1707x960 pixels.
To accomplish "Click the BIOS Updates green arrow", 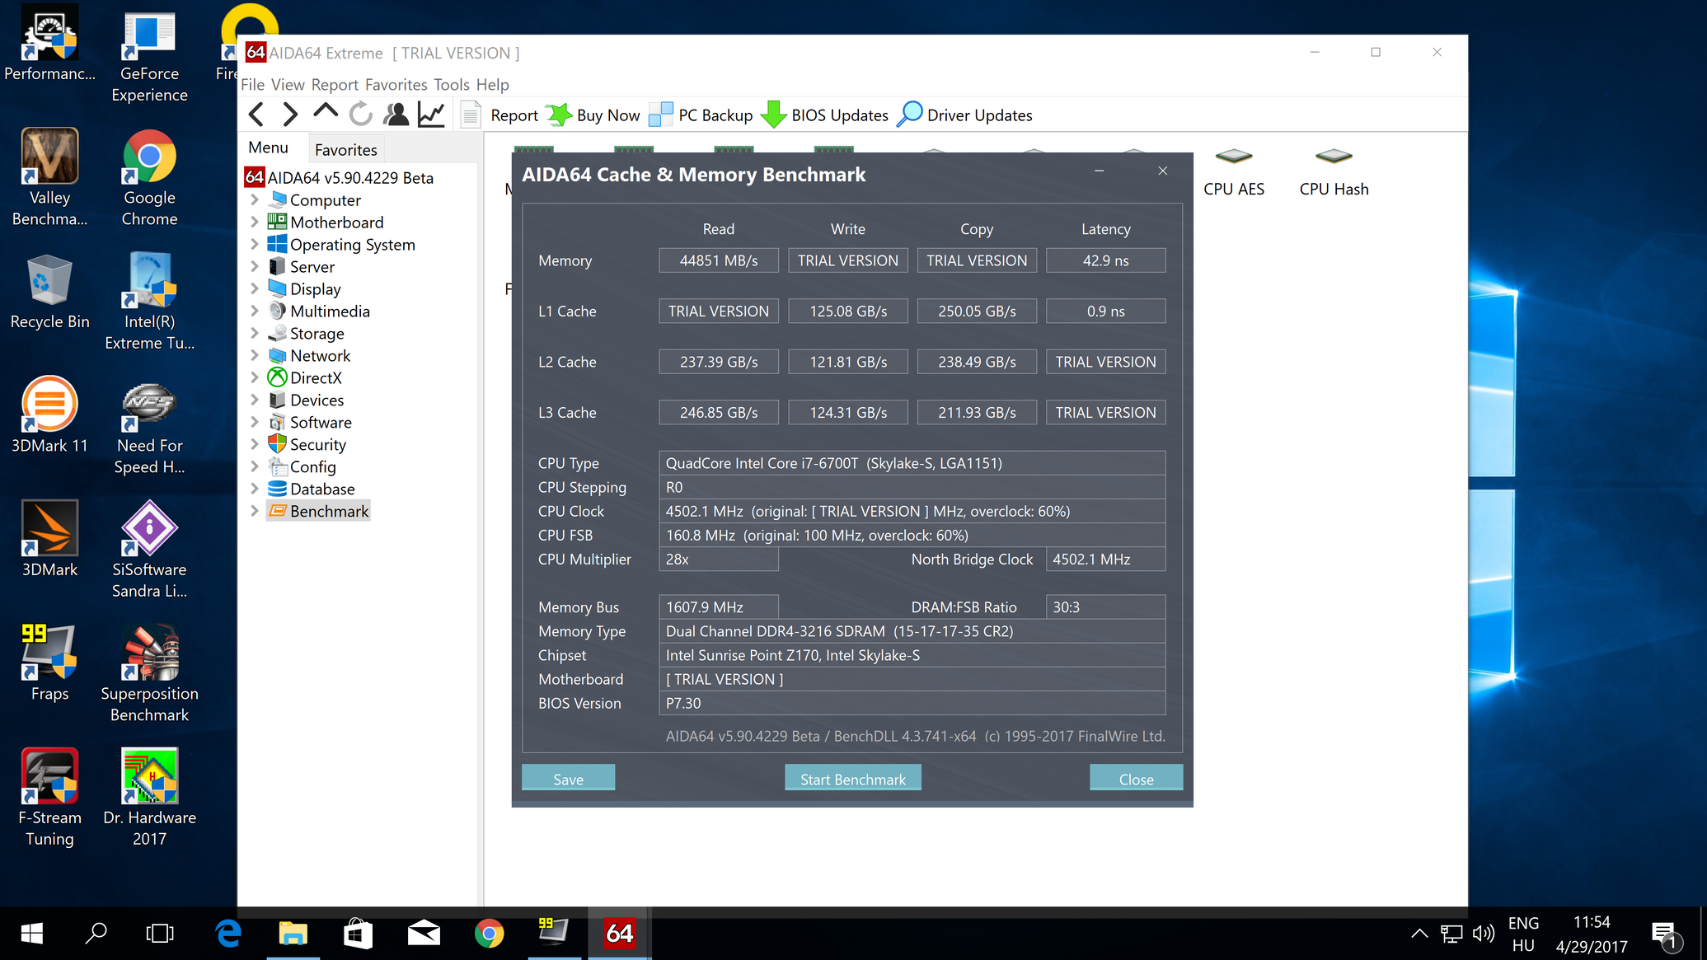I will coord(773,115).
